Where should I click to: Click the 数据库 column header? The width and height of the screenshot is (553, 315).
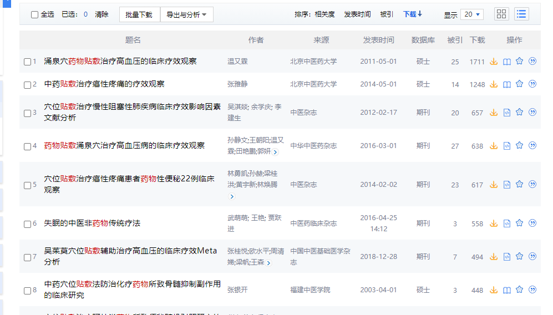click(x=423, y=40)
